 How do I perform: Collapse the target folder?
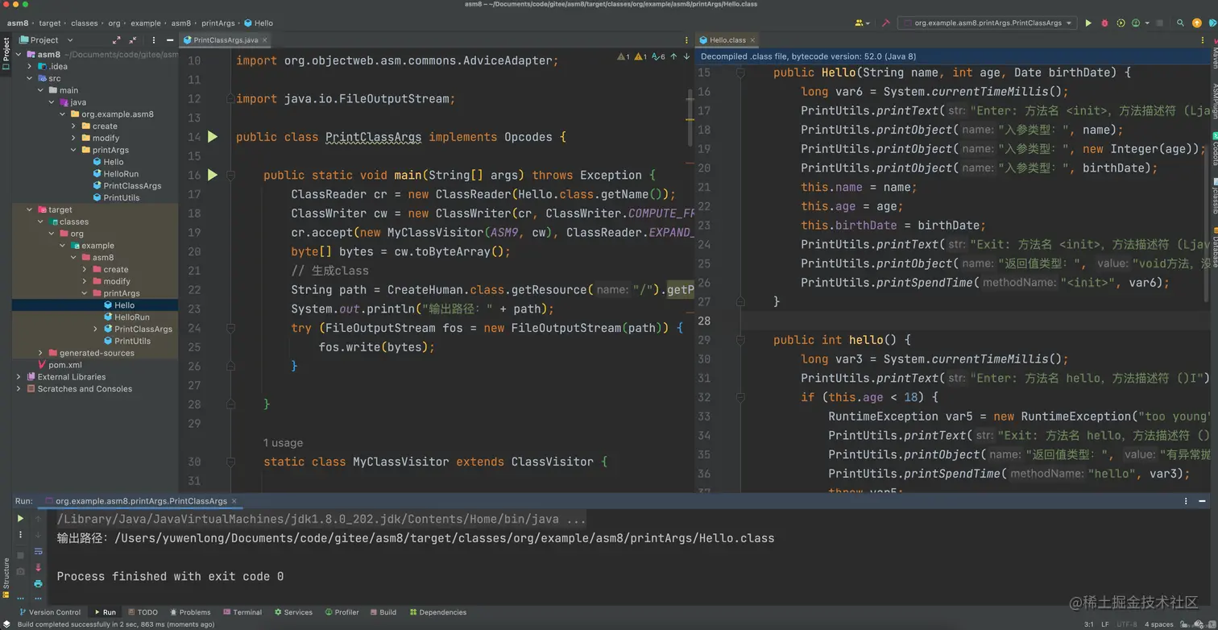pyautogui.click(x=30, y=209)
